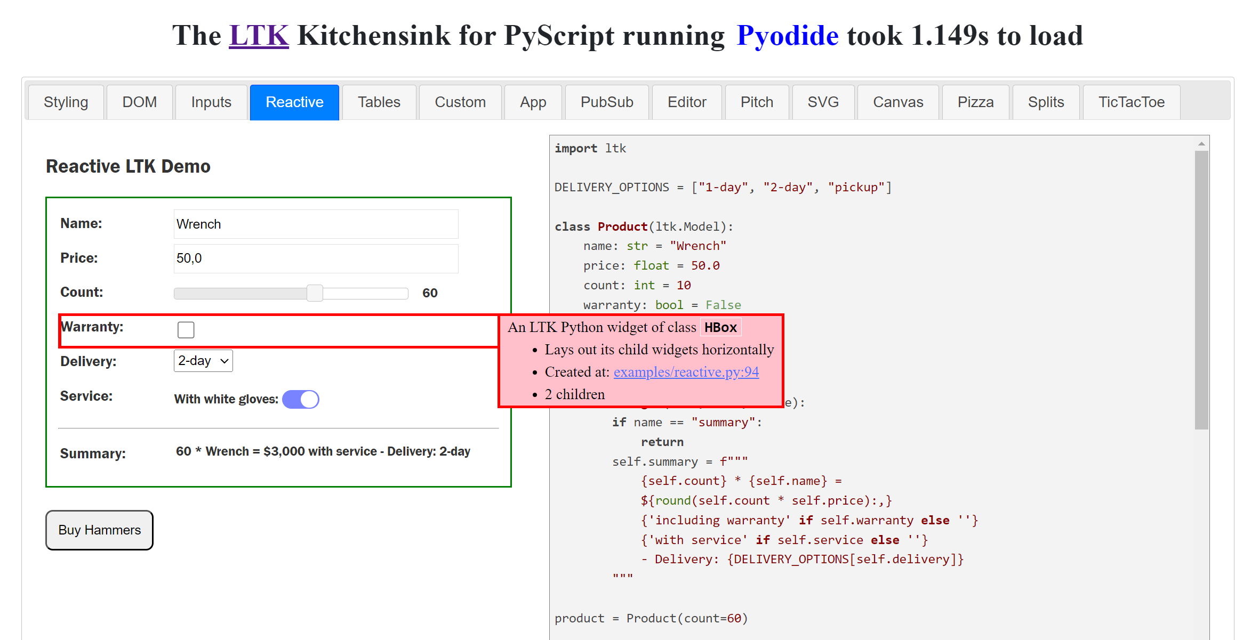Go to the Tables tab
This screenshot has height=640, width=1243.
coord(379,102)
